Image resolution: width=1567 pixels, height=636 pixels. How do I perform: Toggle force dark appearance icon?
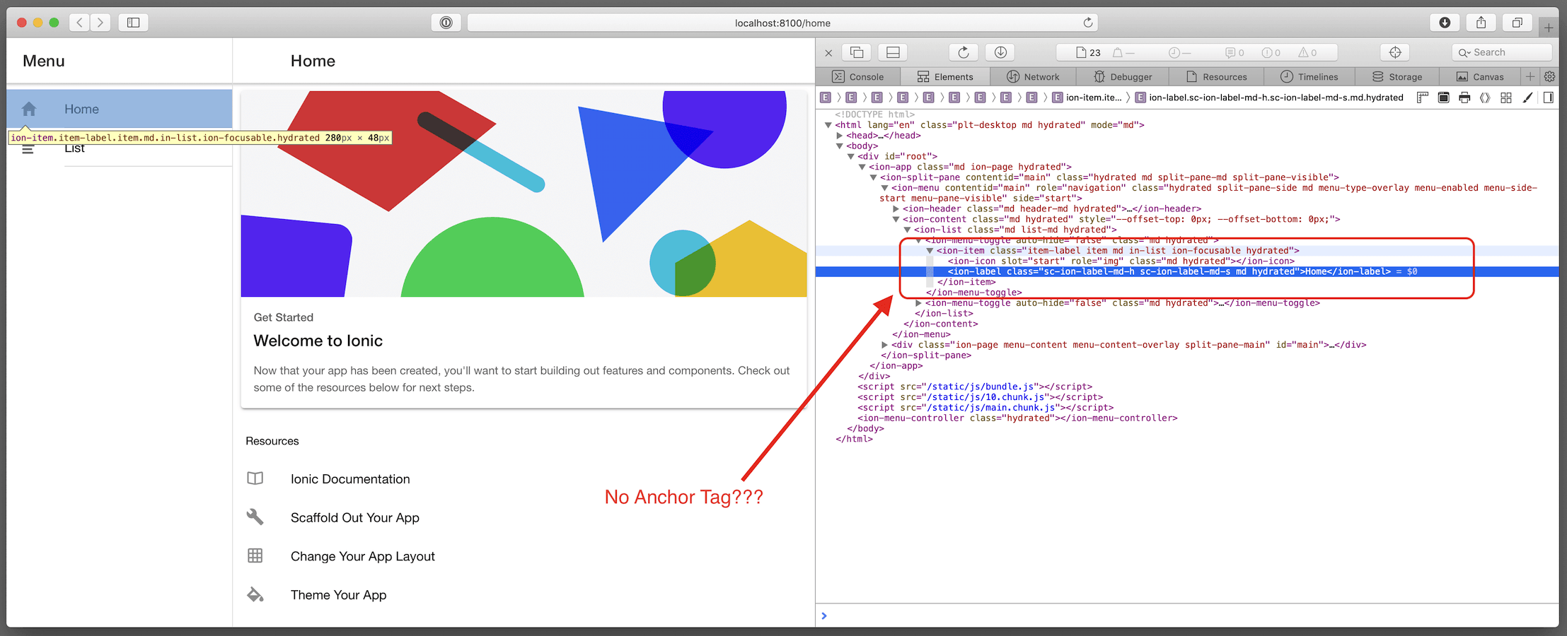pos(1444,98)
